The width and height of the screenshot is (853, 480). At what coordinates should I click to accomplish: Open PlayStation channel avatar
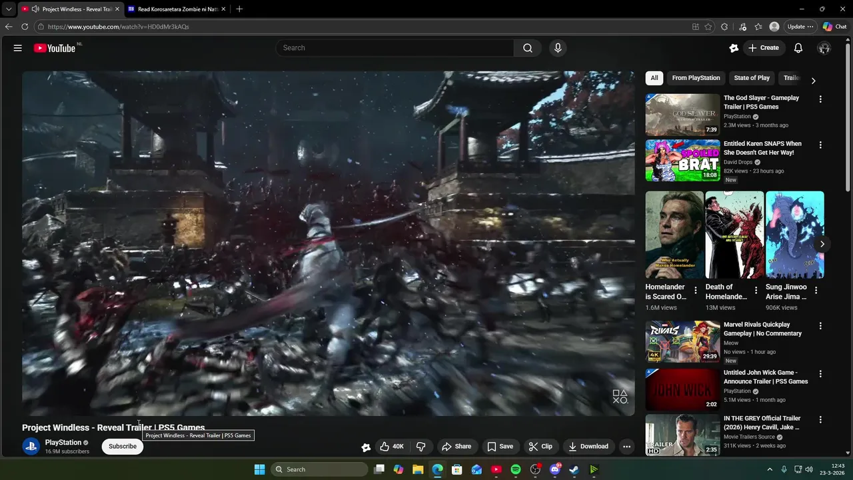click(x=31, y=447)
